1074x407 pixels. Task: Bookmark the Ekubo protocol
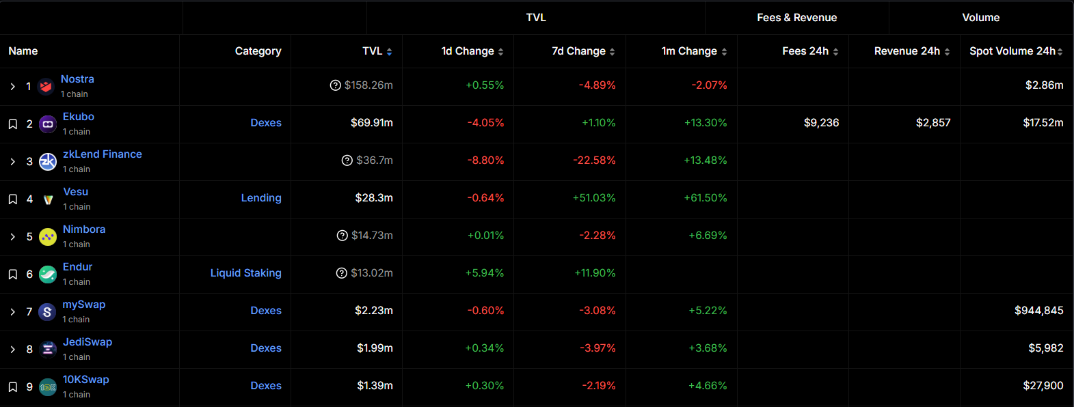(13, 124)
